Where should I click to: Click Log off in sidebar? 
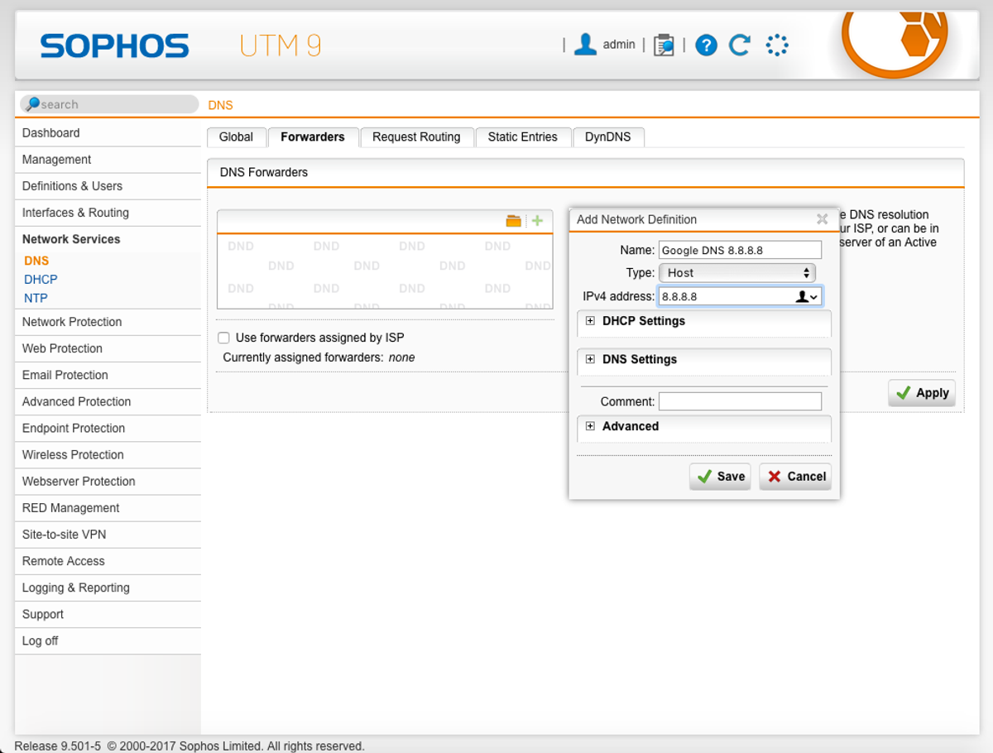point(108,640)
